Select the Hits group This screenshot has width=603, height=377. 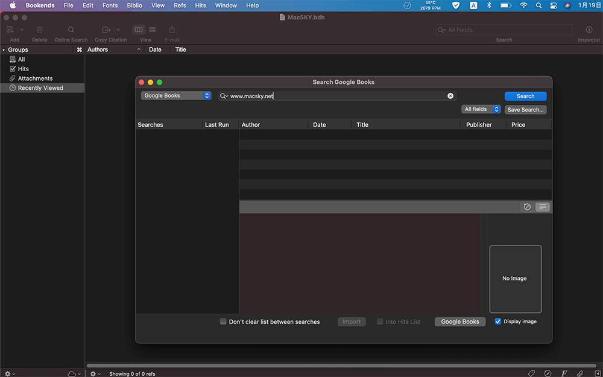click(x=42, y=69)
